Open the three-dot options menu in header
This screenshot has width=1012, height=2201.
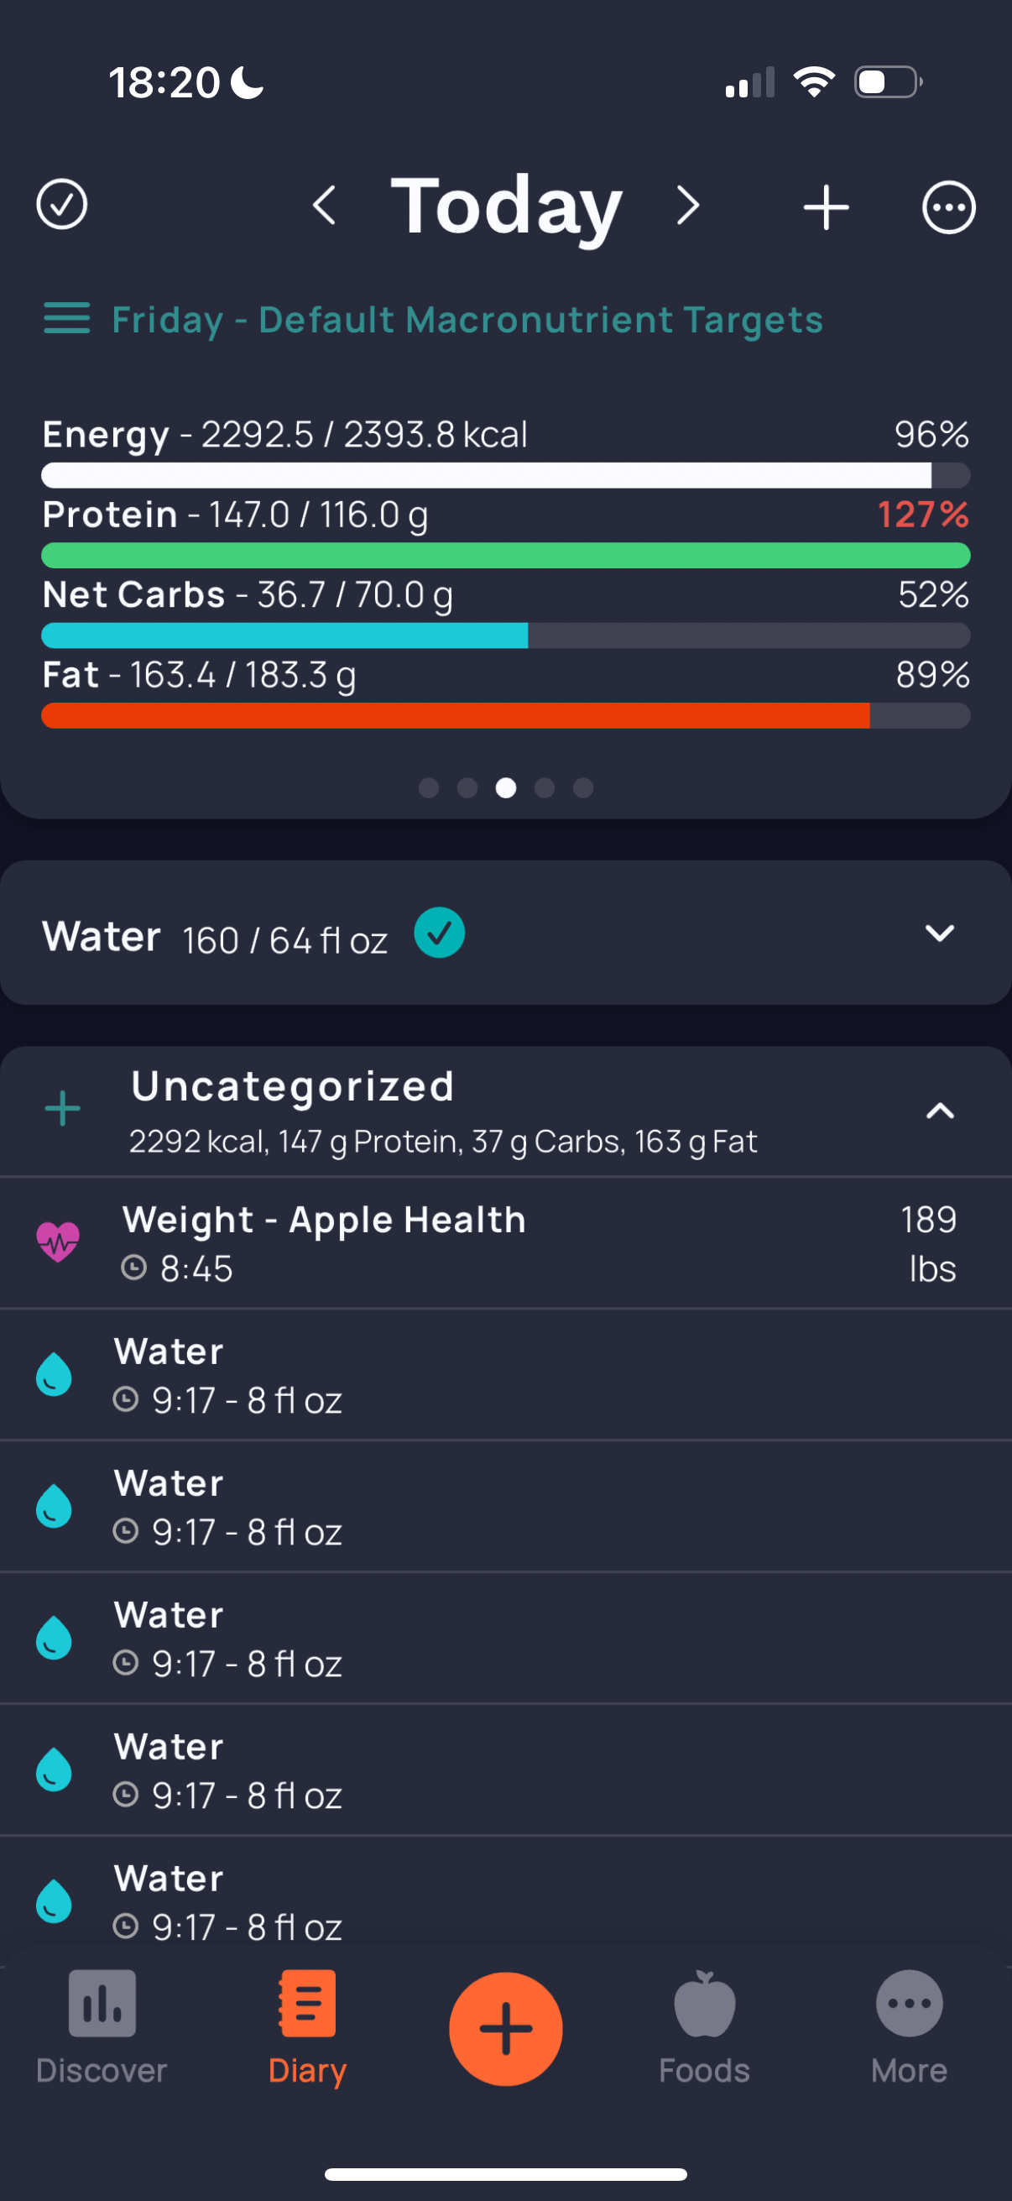(x=949, y=207)
